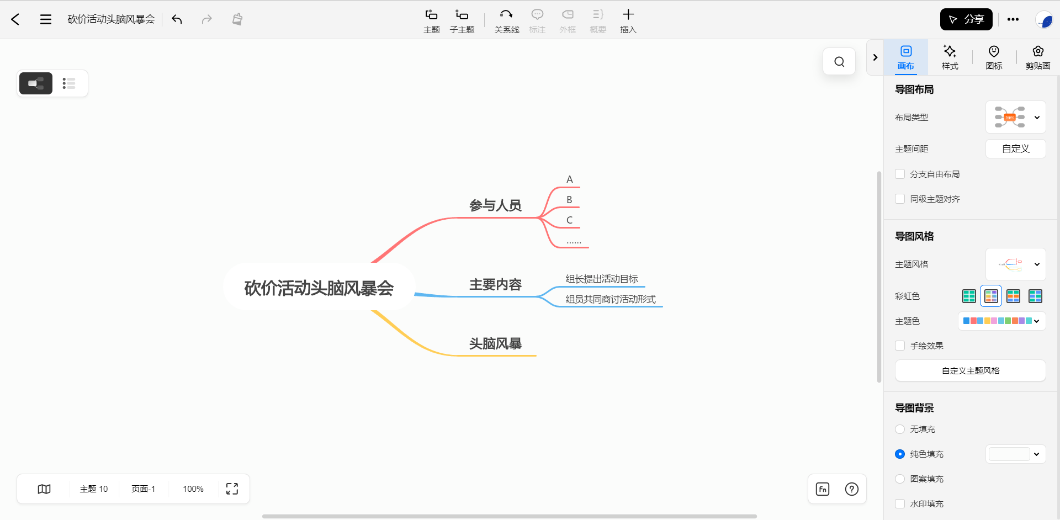
Task: Open the Fn shortcuts panel
Action: pyautogui.click(x=823, y=489)
